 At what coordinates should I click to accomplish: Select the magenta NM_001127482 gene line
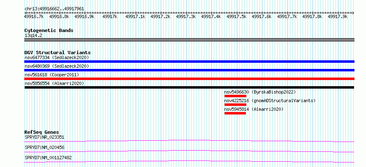point(189,161)
